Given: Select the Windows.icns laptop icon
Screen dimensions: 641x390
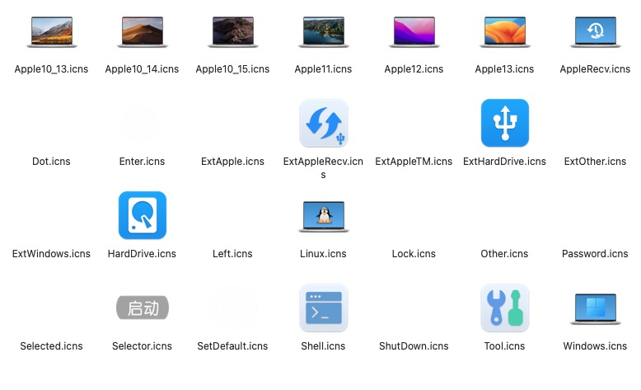Looking at the screenshot, I should (x=595, y=308).
